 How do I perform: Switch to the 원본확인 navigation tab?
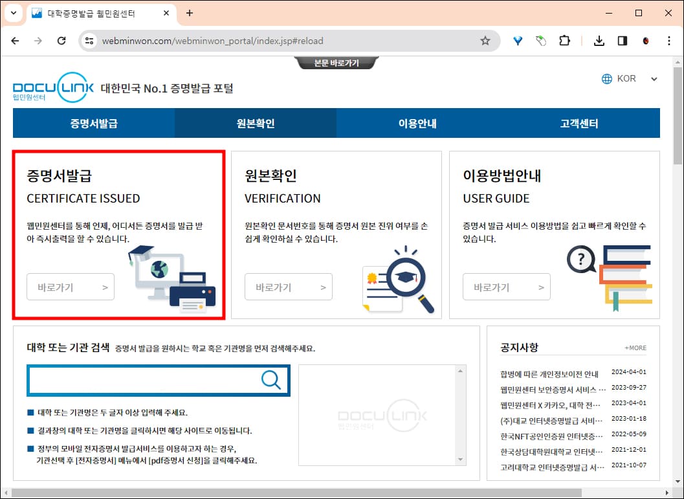[255, 122]
